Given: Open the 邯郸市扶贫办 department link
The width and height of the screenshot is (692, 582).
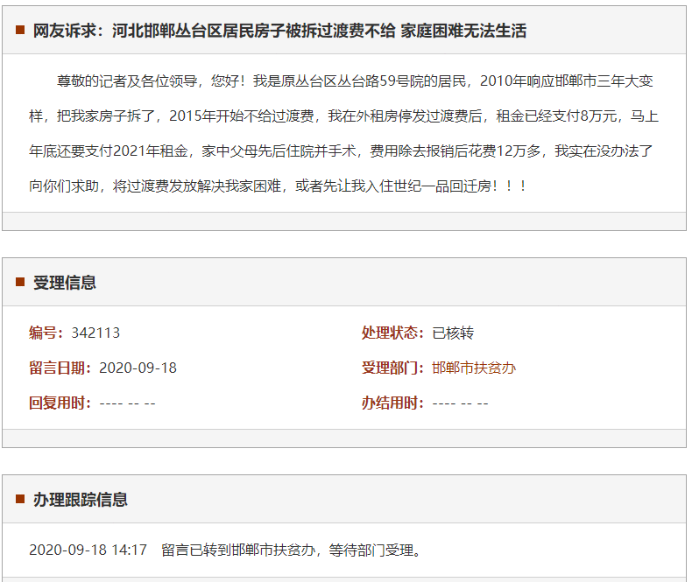Looking at the screenshot, I should (474, 368).
